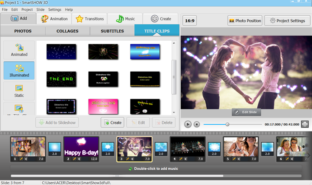Click the 16:9 aspect ratio button
The width and height of the screenshot is (312, 185).
pyautogui.click(x=189, y=21)
